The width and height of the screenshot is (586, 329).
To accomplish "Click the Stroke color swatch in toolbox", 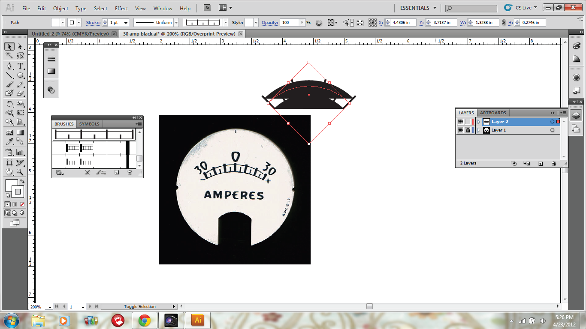I will click(x=18, y=191).
